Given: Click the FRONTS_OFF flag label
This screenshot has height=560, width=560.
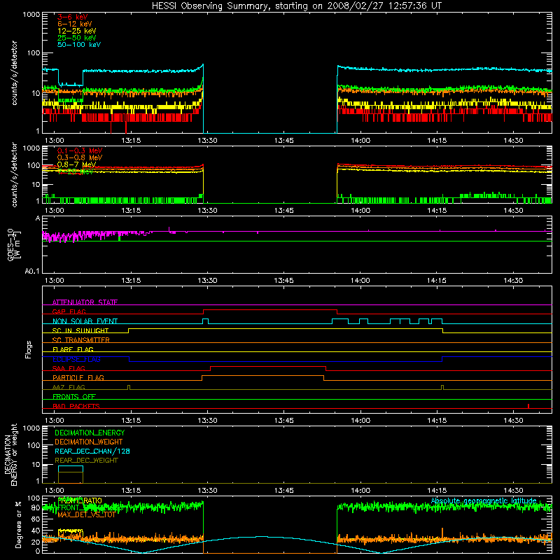Looking at the screenshot, I should (74, 397).
